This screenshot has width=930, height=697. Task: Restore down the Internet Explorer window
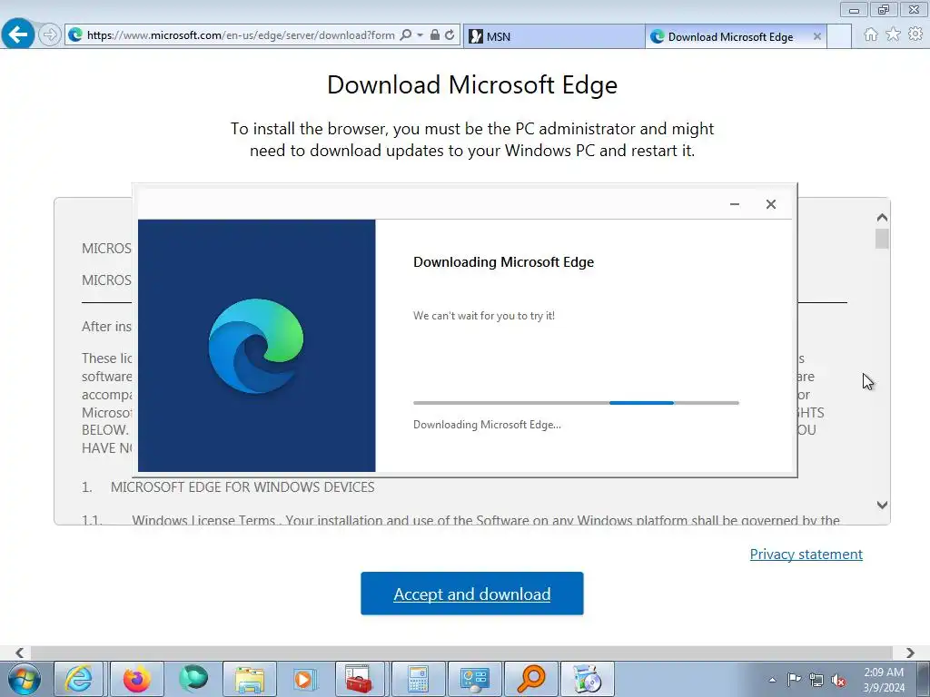click(884, 10)
